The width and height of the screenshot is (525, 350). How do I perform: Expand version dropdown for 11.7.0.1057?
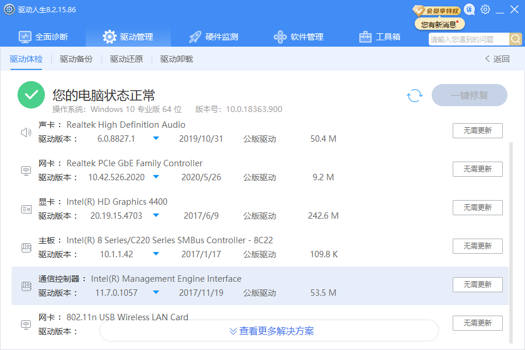pyautogui.click(x=156, y=292)
